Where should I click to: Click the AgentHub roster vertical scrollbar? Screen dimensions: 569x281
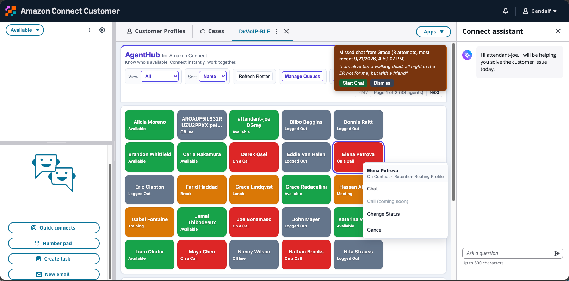pyautogui.click(x=453, y=122)
